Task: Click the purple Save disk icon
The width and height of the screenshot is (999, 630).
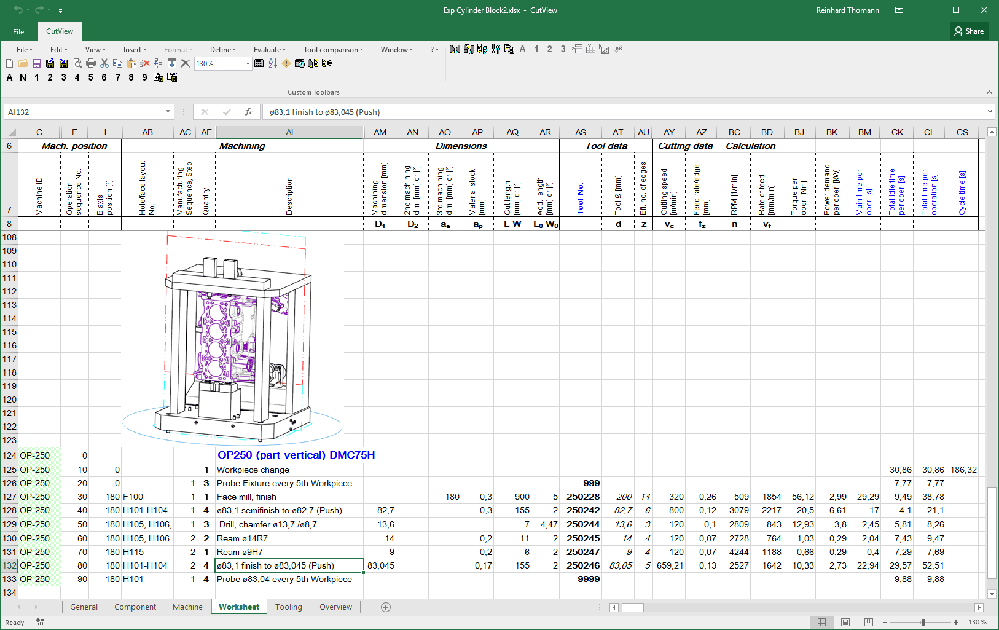Action: click(x=36, y=63)
